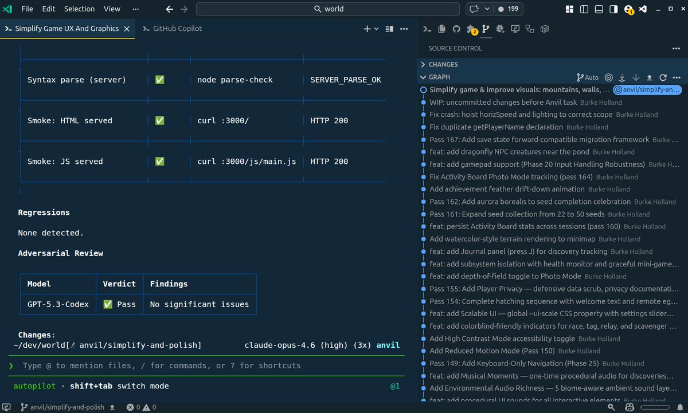The image size is (688, 413).
Task: Open the File menu
Action: pyautogui.click(x=27, y=9)
